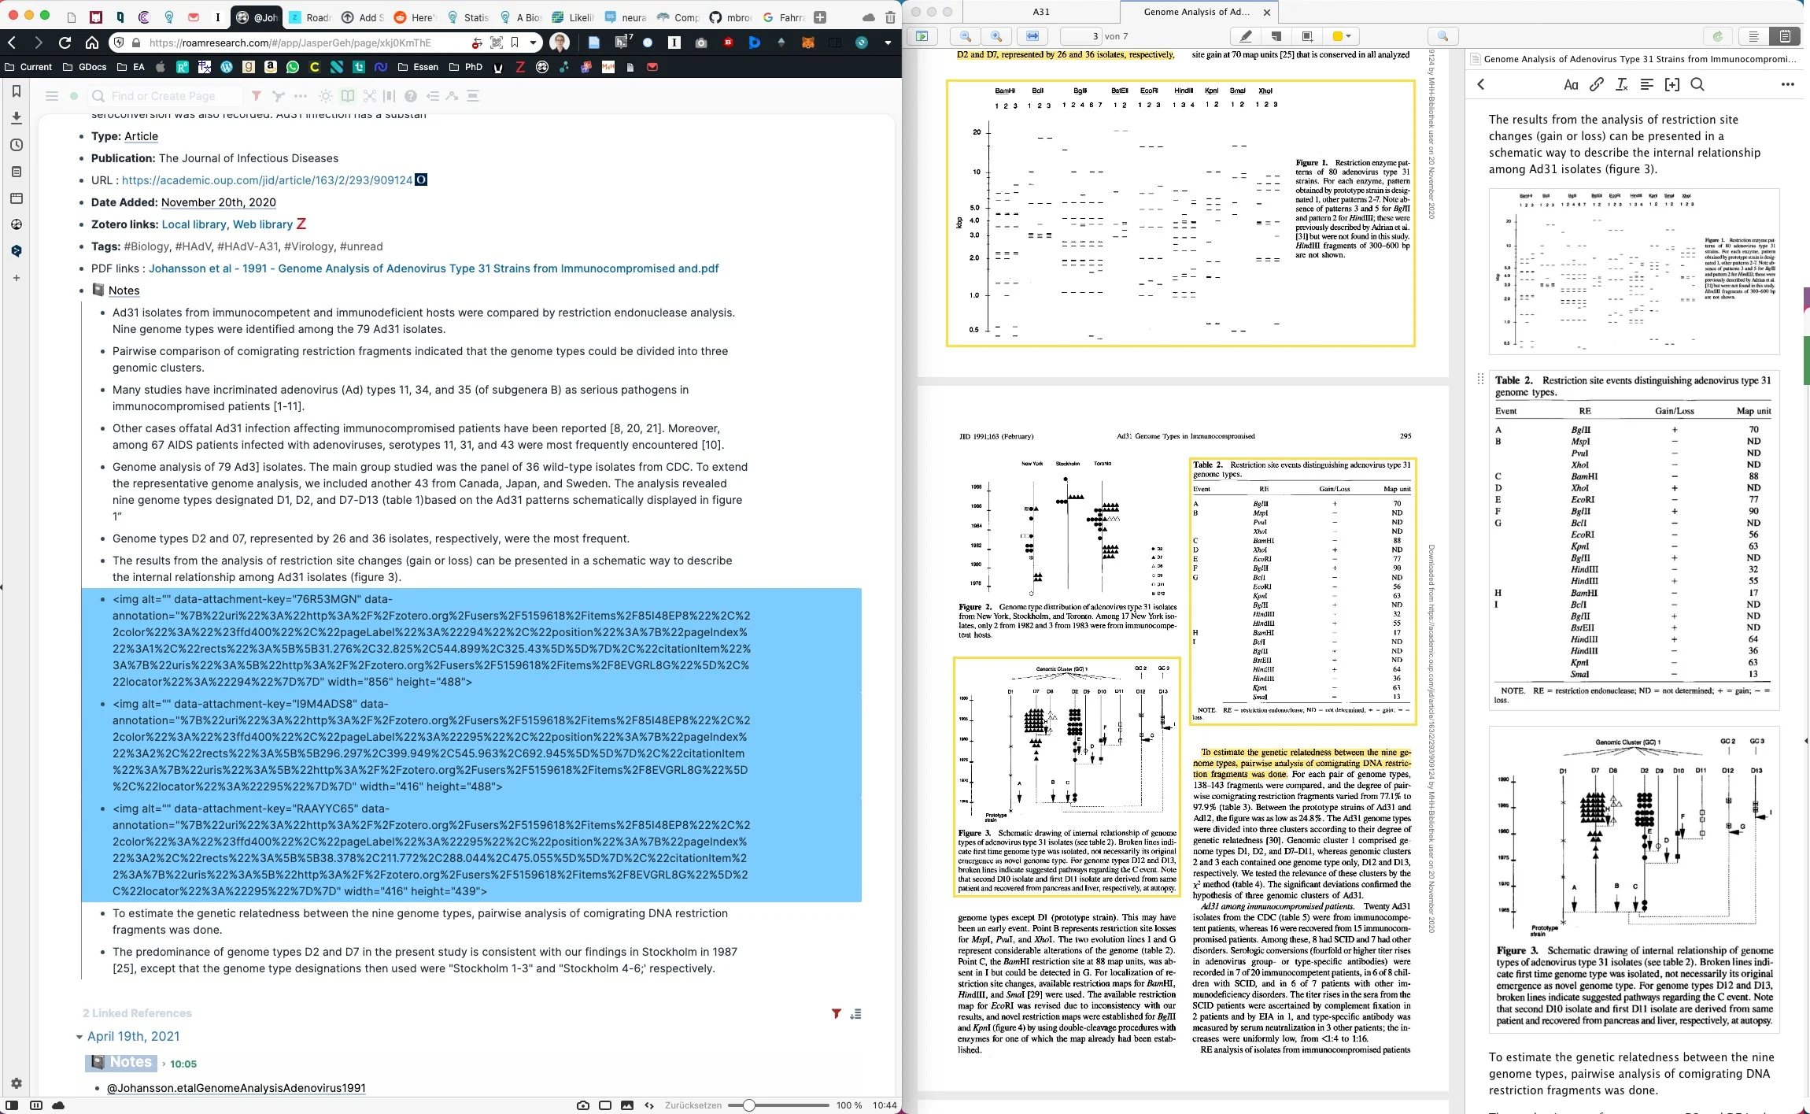Capture page with status bar camera
1810x1114 pixels.
click(x=582, y=1105)
